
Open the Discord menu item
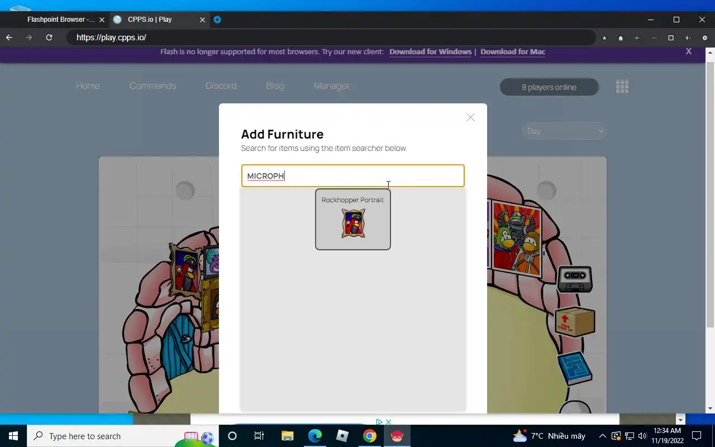pyautogui.click(x=221, y=85)
